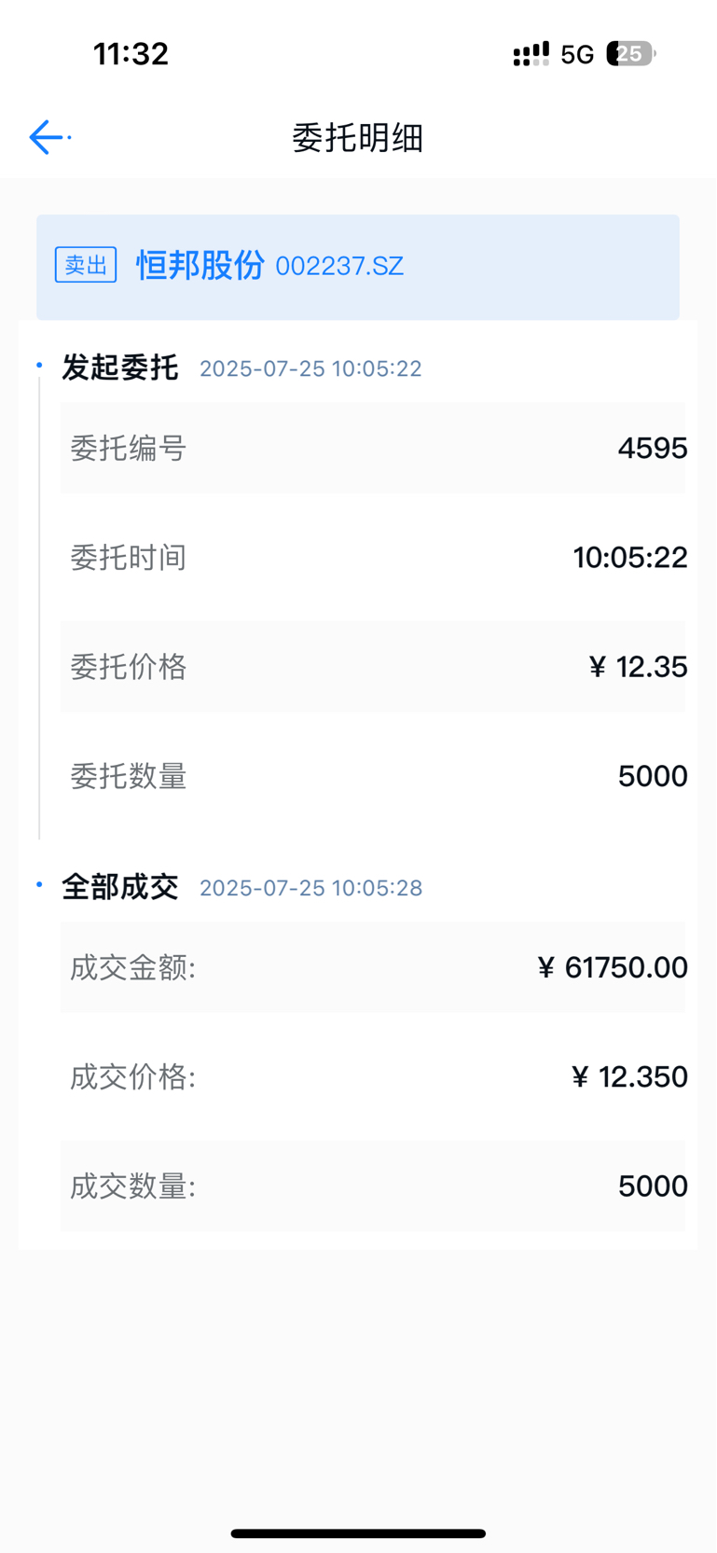The image size is (717, 1553).
Task: Tap stock code 002237.SZ
Action: tap(339, 267)
